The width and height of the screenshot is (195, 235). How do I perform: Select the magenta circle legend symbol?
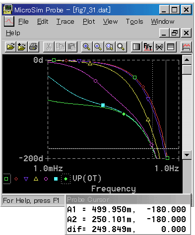[x=46, y=179]
